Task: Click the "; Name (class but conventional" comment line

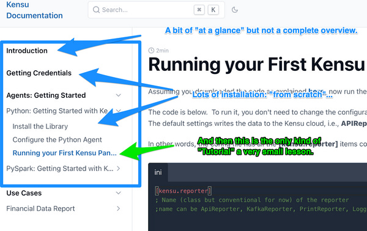Action: pos(252,200)
